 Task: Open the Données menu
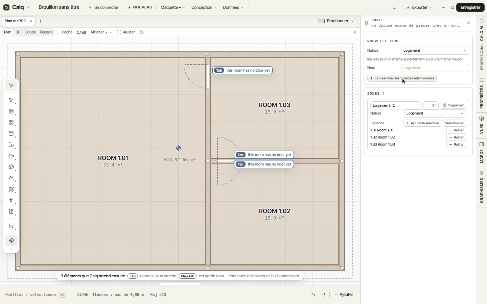click(233, 7)
